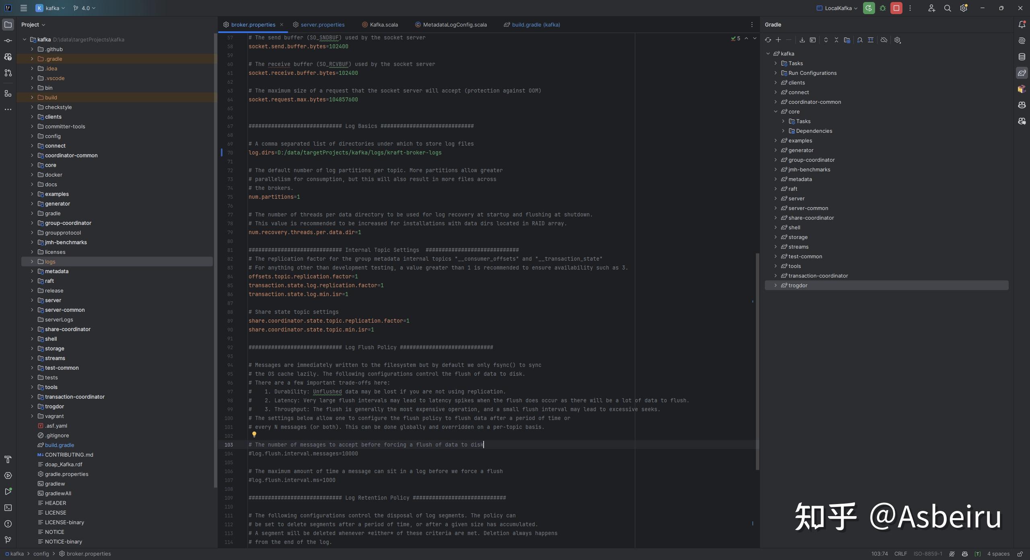Screen dimensions: 1030x560
Task: Expand the clients folder in Project tree
Action: click(32, 117)
